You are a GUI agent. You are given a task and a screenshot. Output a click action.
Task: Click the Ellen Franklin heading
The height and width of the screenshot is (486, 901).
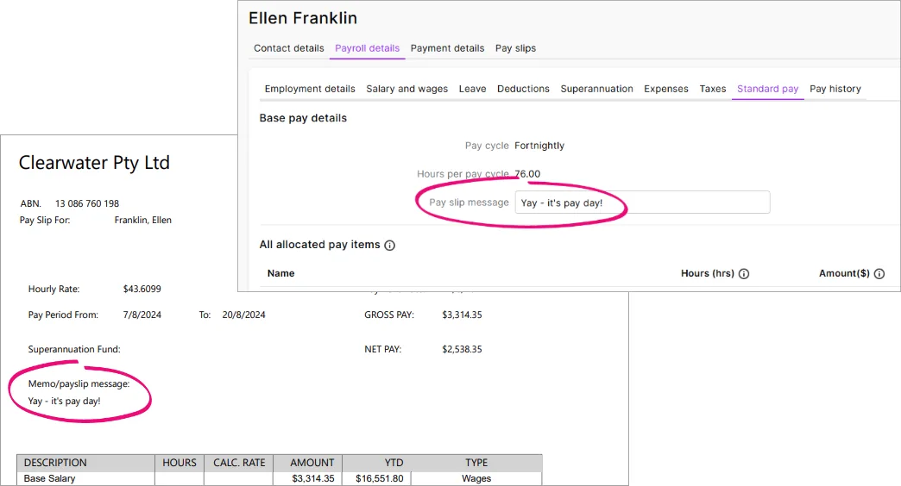coord(303,18)
